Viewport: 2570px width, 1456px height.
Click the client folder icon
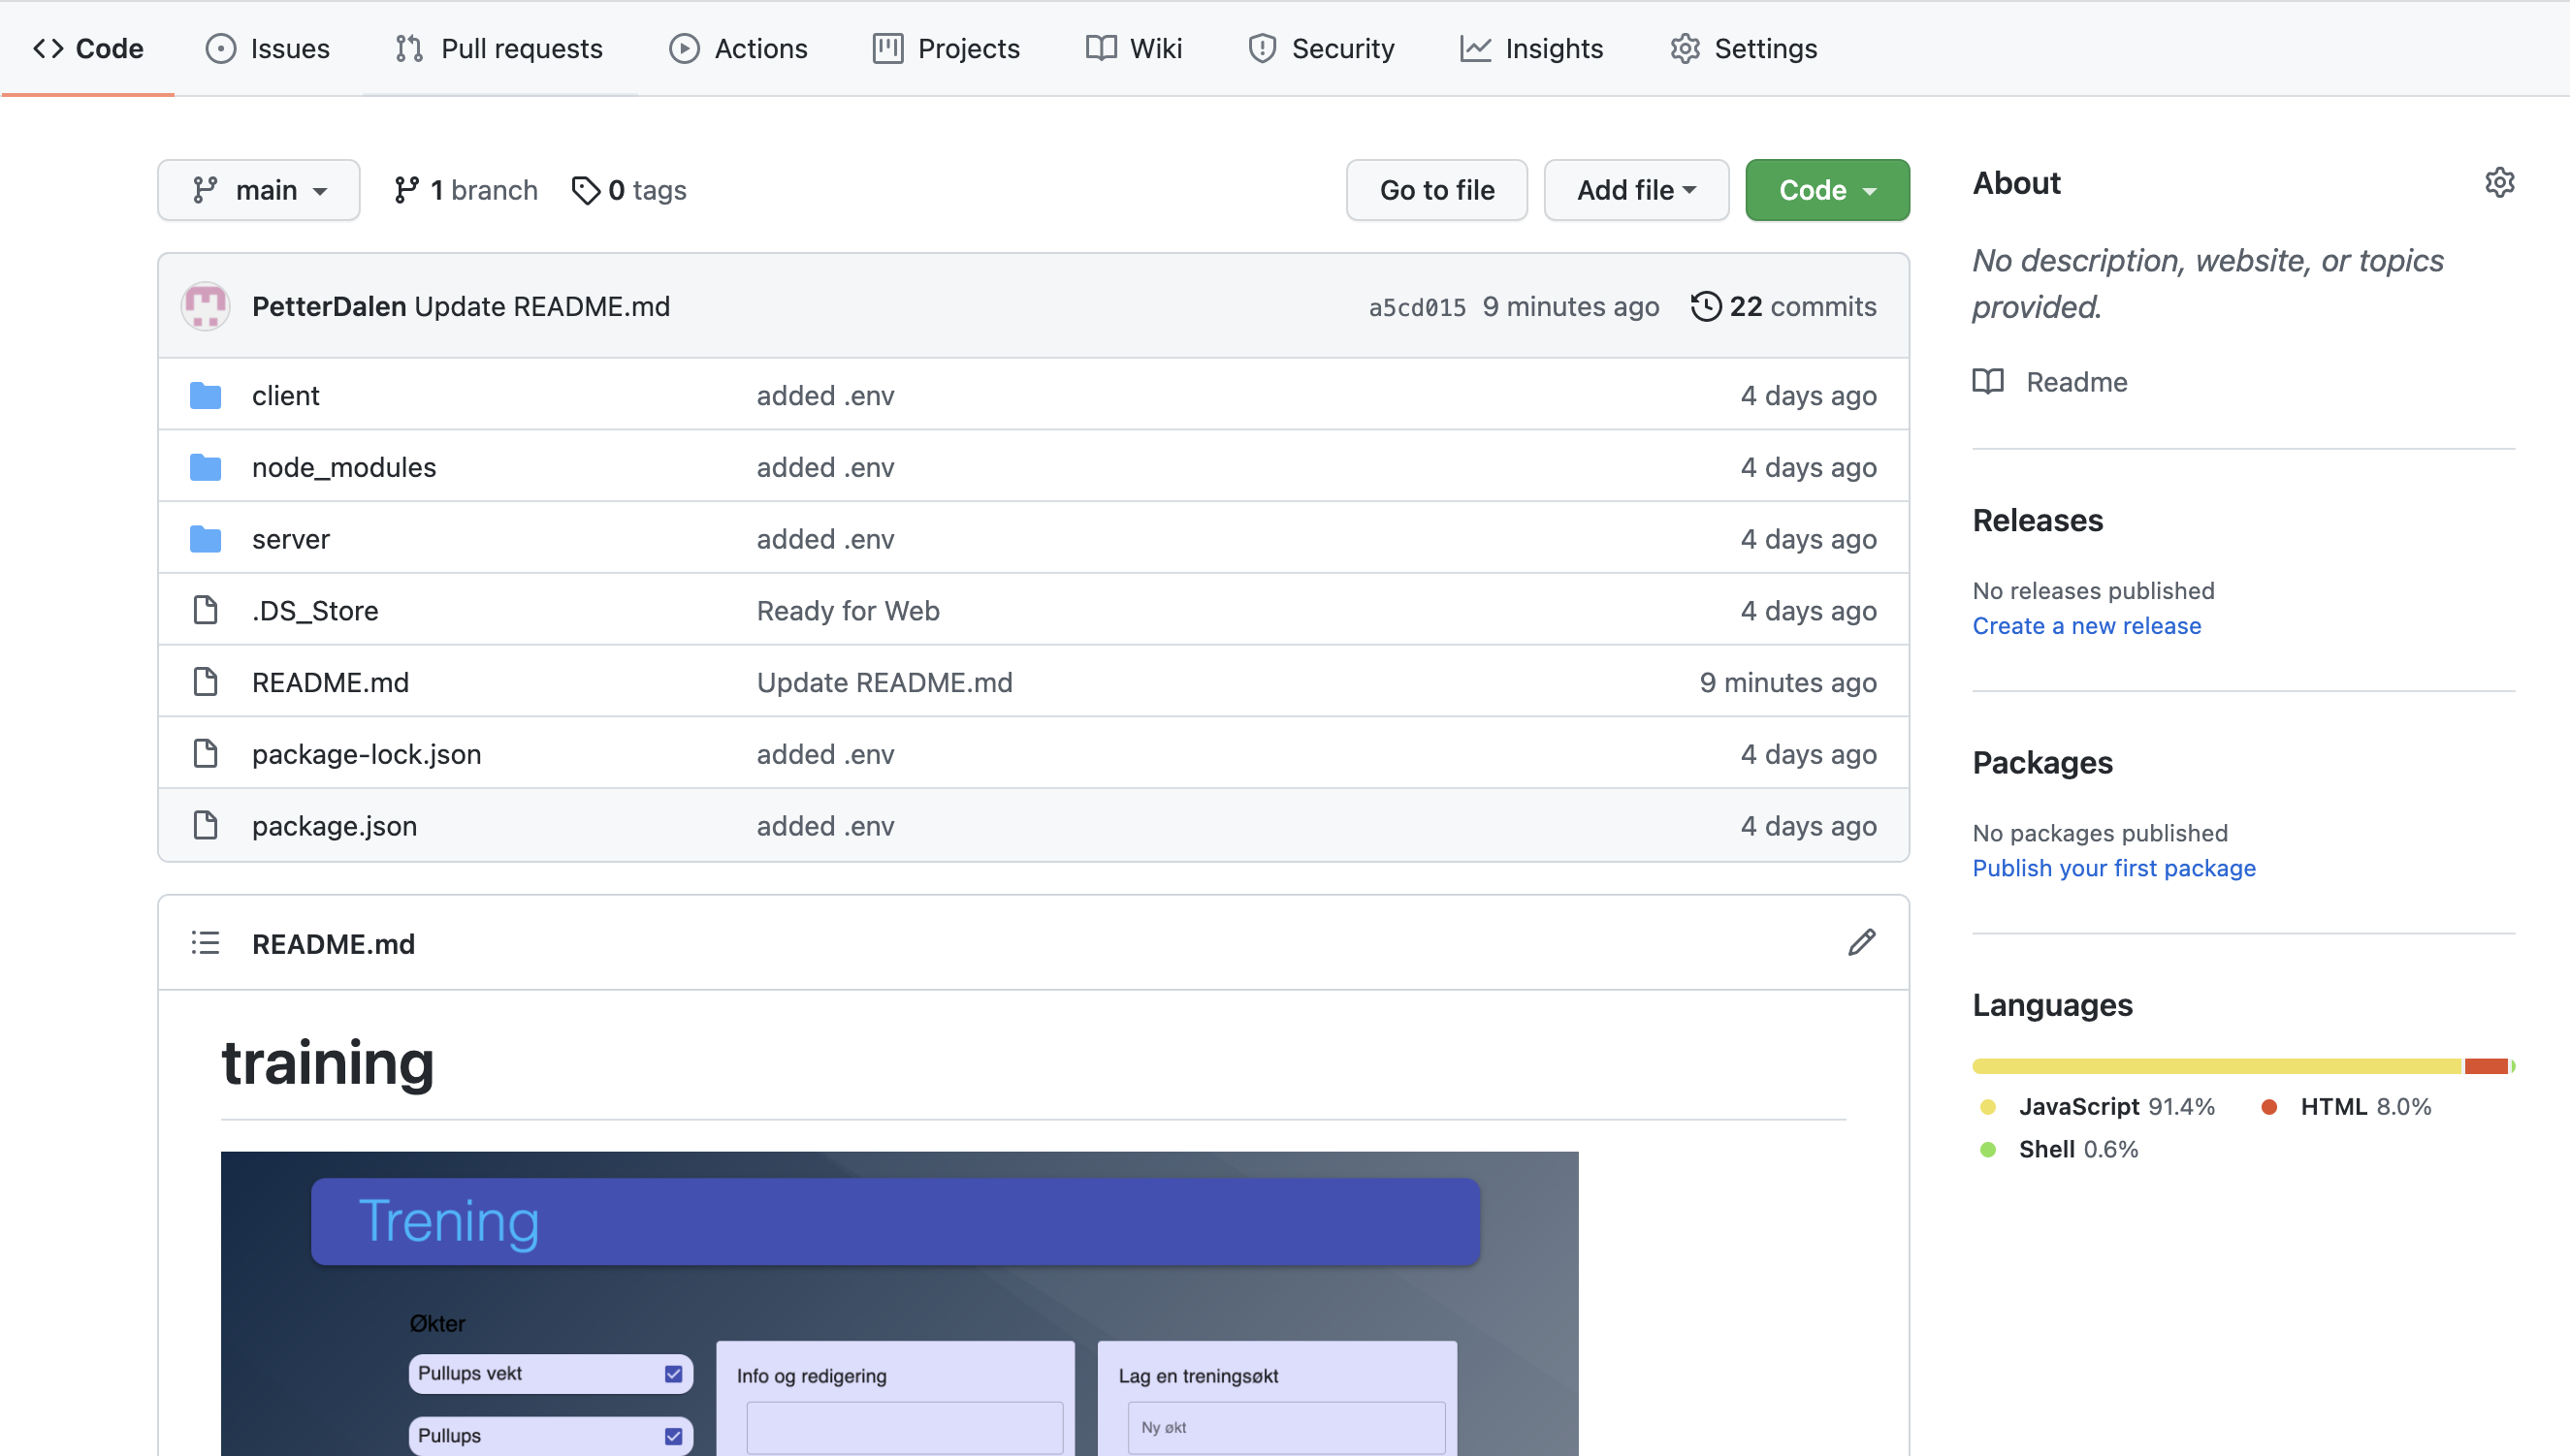[206, 394]
